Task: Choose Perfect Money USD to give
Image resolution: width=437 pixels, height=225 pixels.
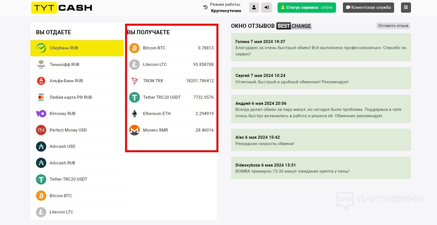Action: (77, 130)
